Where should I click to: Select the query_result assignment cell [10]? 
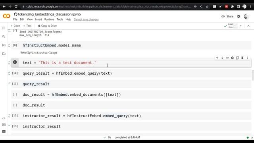(131, 73)
